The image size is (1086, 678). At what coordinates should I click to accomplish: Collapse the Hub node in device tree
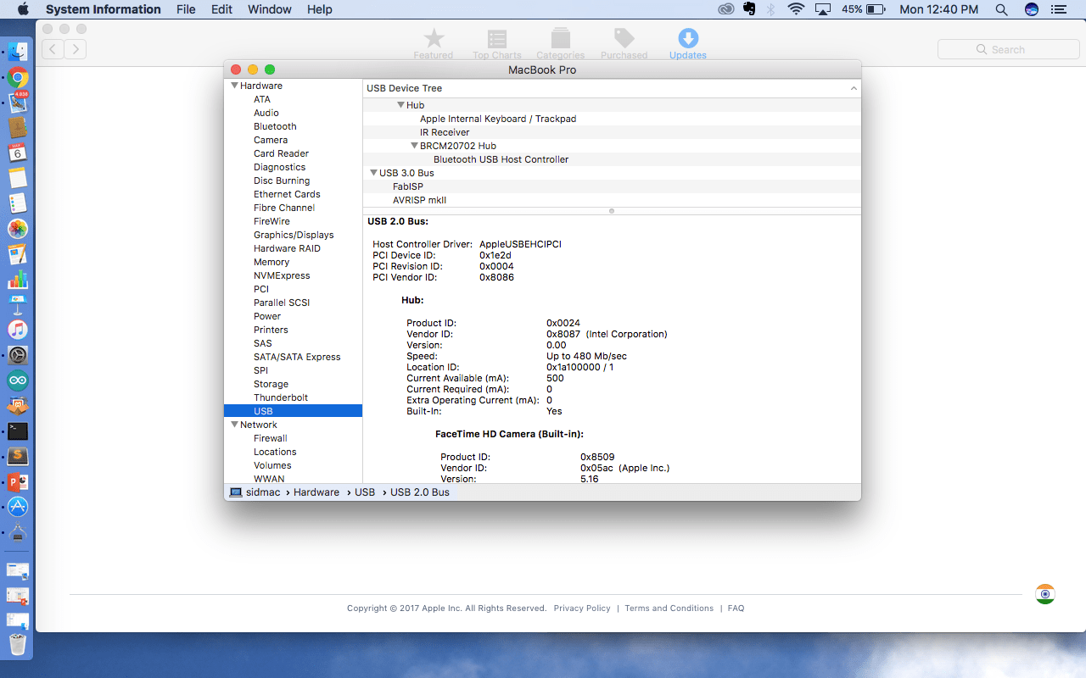(x=400, y=105)
